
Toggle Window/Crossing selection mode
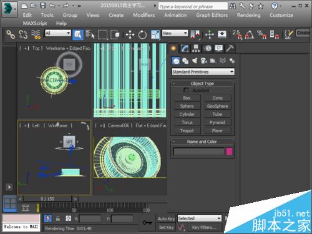pos(115,34)
